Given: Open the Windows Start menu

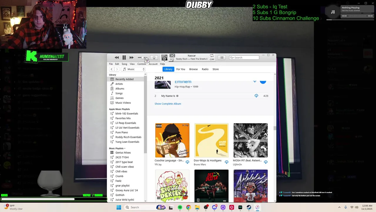Looking at the screenshot, I should 119,207.
